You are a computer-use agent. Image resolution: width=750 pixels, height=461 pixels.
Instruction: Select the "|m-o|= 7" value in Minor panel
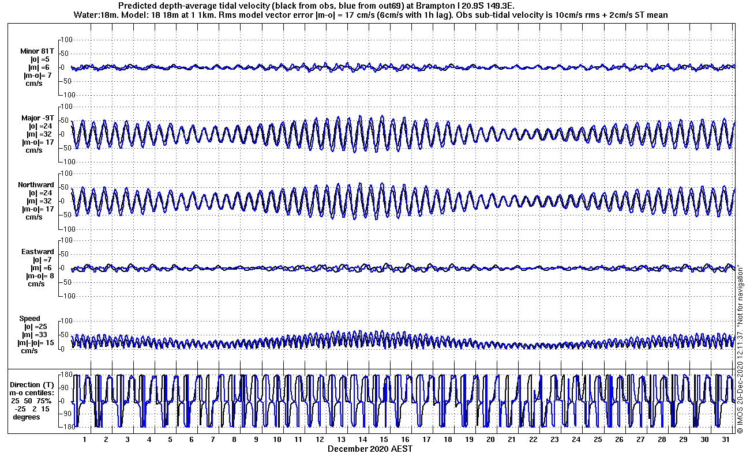pos(37,75)
